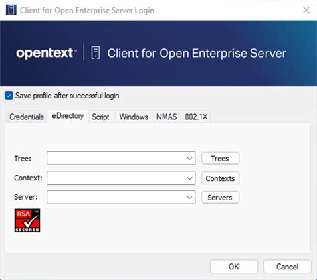Click 'Client for Open Enterprise Server' banner heading
Viewport: 317px width, 280px height.
(x=197, y=53)
